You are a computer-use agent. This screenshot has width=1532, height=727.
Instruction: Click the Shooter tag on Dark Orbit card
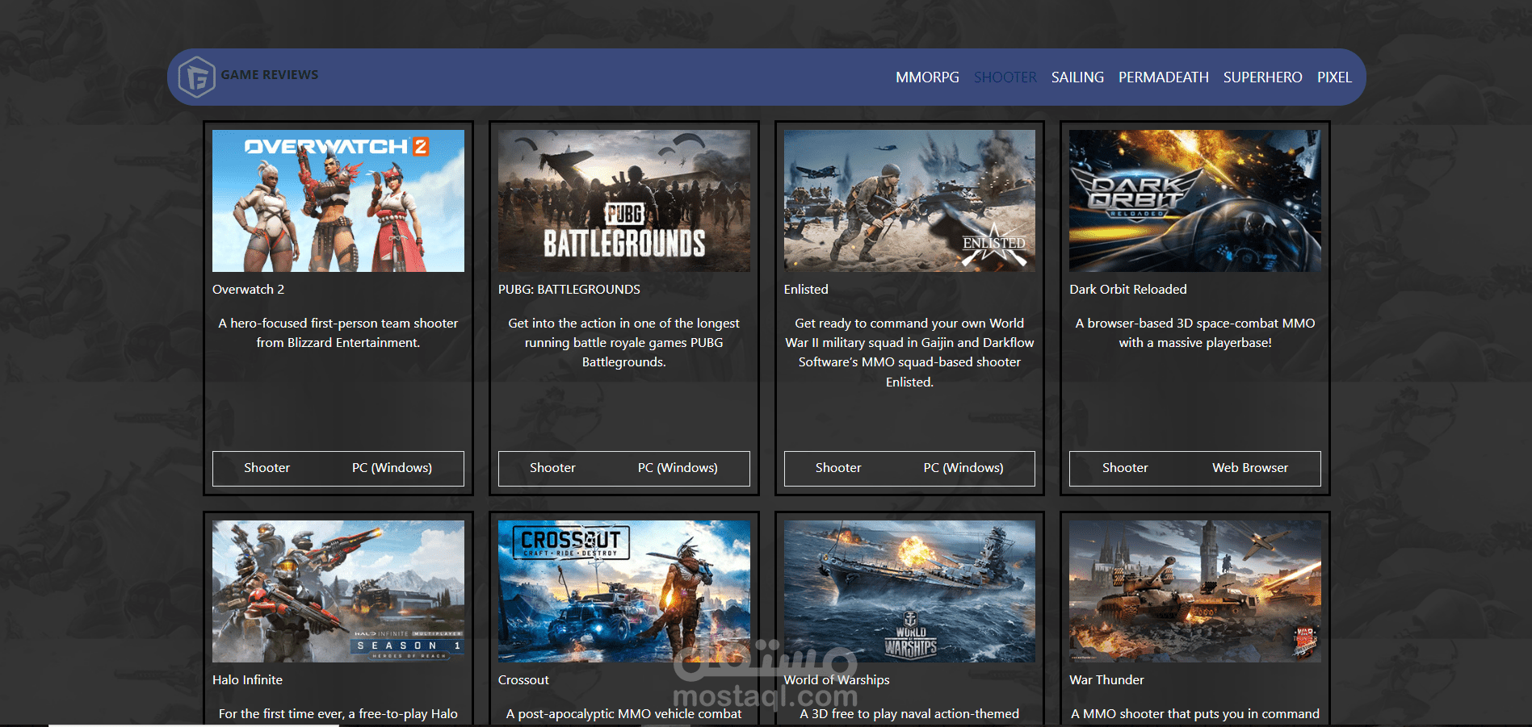tap(1125, 468)
